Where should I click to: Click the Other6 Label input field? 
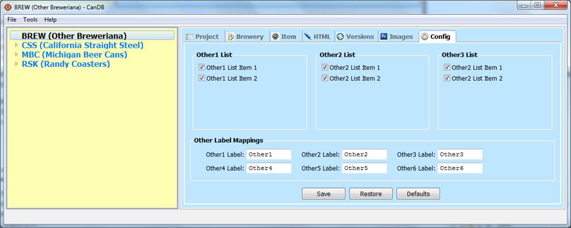(x=460, y=168)
